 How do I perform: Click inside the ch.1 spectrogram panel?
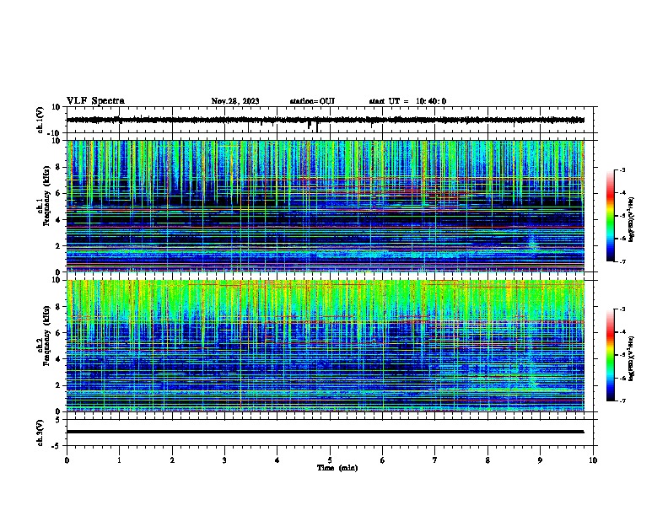point(326,206)
